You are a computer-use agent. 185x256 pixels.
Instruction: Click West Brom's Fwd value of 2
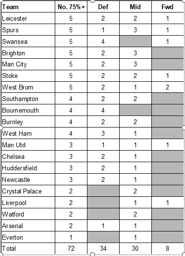(x=167, y=88)
